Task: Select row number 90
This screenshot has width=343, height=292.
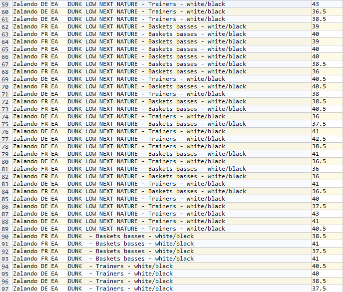Action: (x=6, y=236)
